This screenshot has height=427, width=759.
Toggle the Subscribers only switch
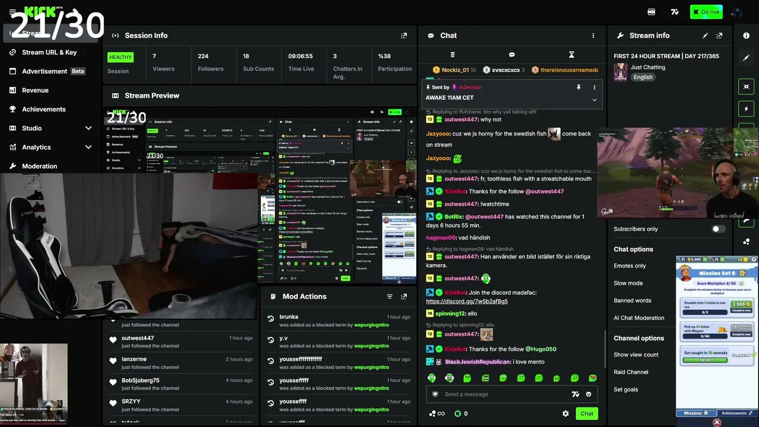(x=718, y=229)
